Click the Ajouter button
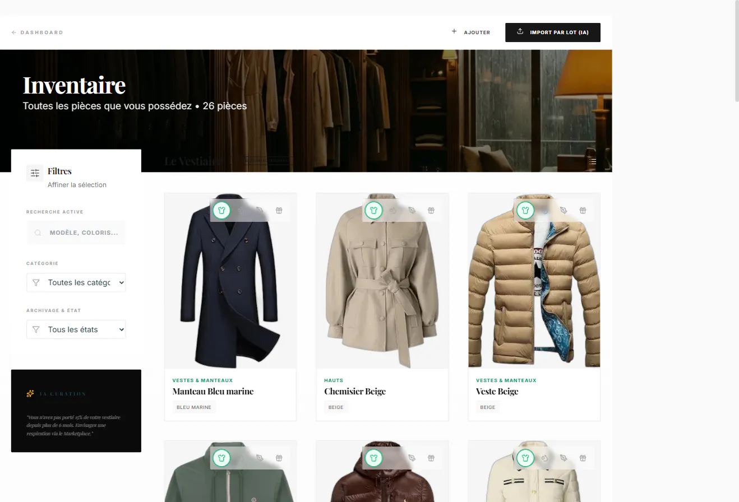739x502 pixels. (471, 32)
